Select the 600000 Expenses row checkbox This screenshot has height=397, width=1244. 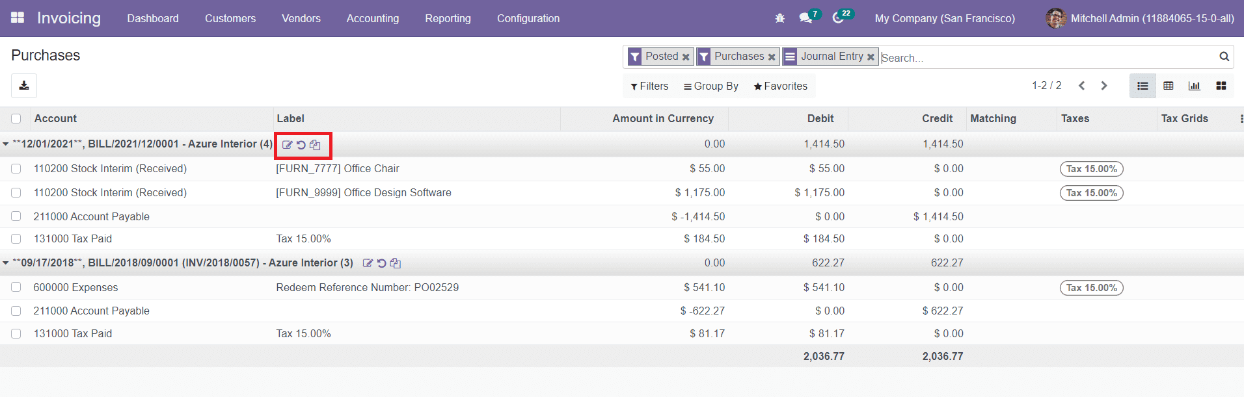point(16,287)
